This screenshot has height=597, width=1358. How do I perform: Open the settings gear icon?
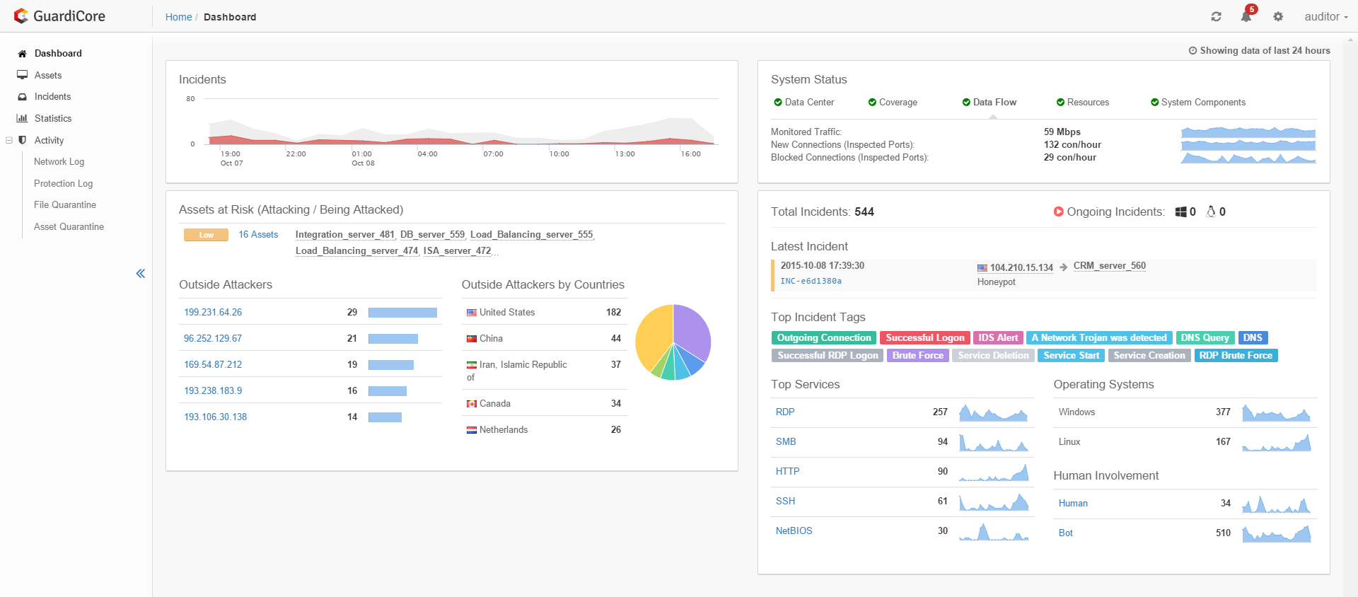[x=1278, y=16]
